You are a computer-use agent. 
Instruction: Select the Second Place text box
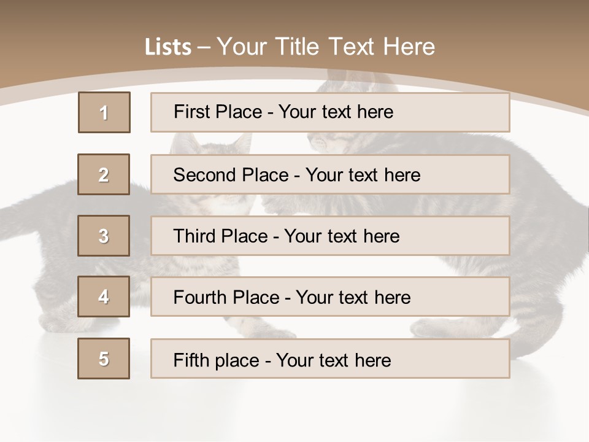click(x=330, y=174)
